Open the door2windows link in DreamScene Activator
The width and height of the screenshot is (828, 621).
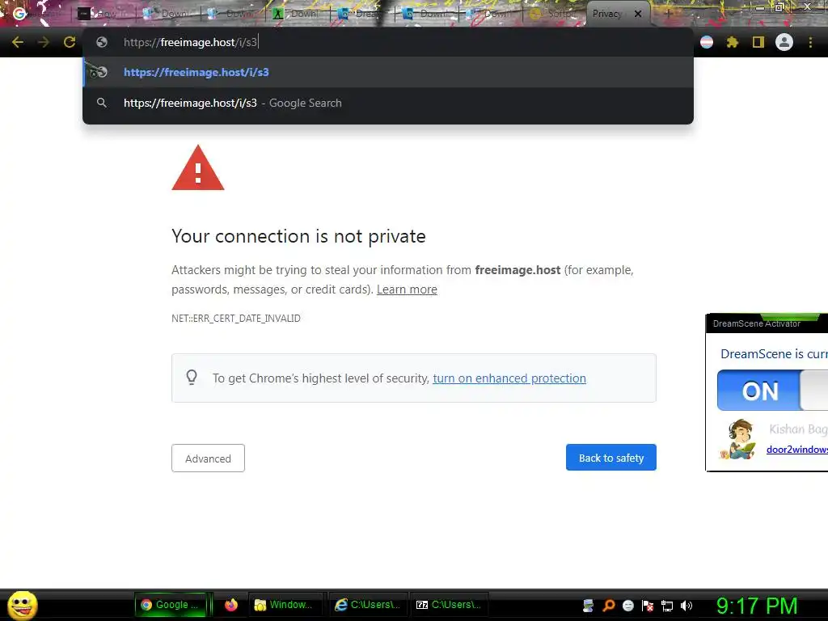coord(796,450)
